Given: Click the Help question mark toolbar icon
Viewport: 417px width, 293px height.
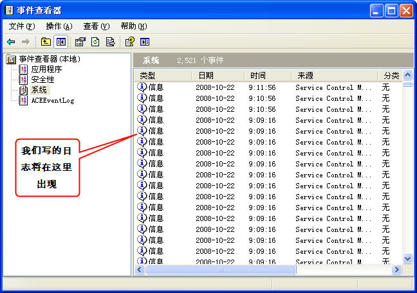Looking at the screenshot, I should 130,42.
